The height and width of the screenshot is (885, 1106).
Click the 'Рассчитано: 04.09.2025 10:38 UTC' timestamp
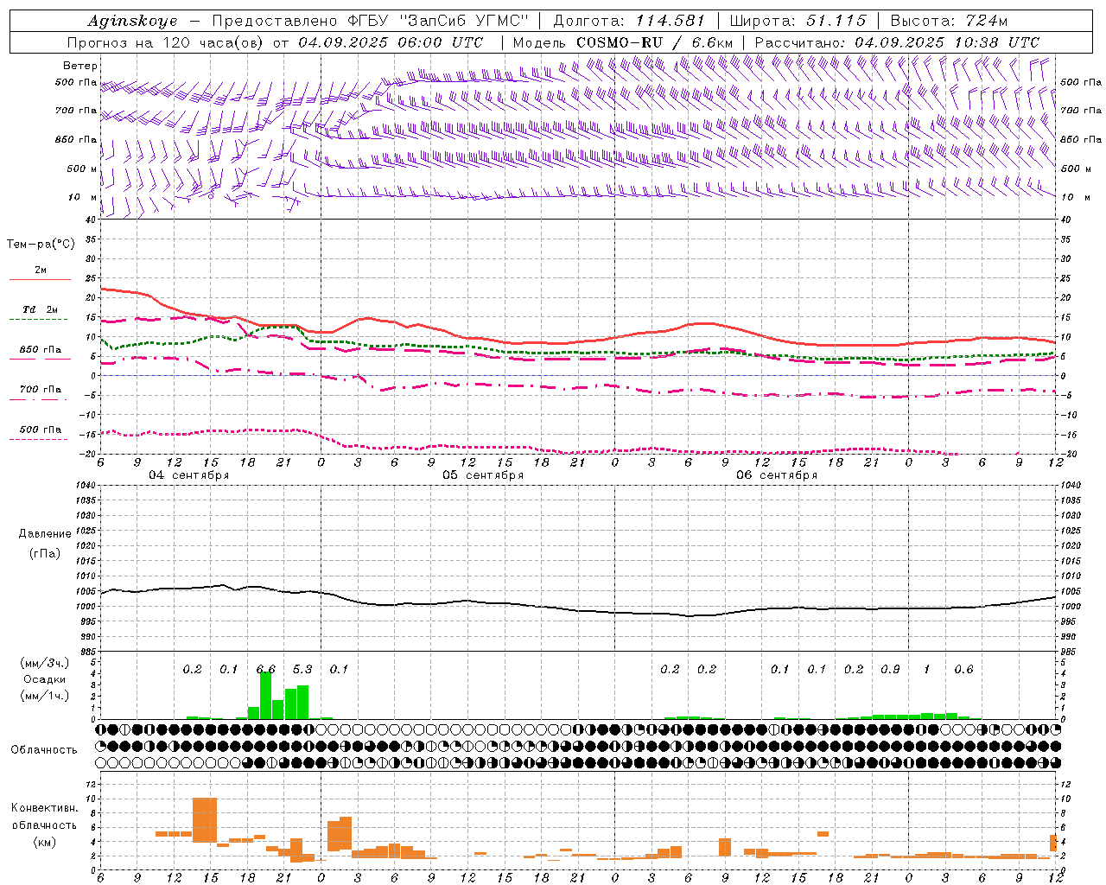897,42
